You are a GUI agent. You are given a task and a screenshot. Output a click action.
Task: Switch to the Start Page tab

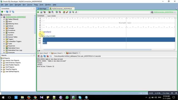(x=42, y=9)
